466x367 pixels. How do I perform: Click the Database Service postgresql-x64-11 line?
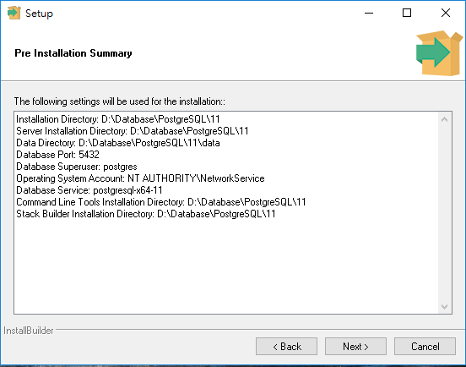tap(89, 190)
